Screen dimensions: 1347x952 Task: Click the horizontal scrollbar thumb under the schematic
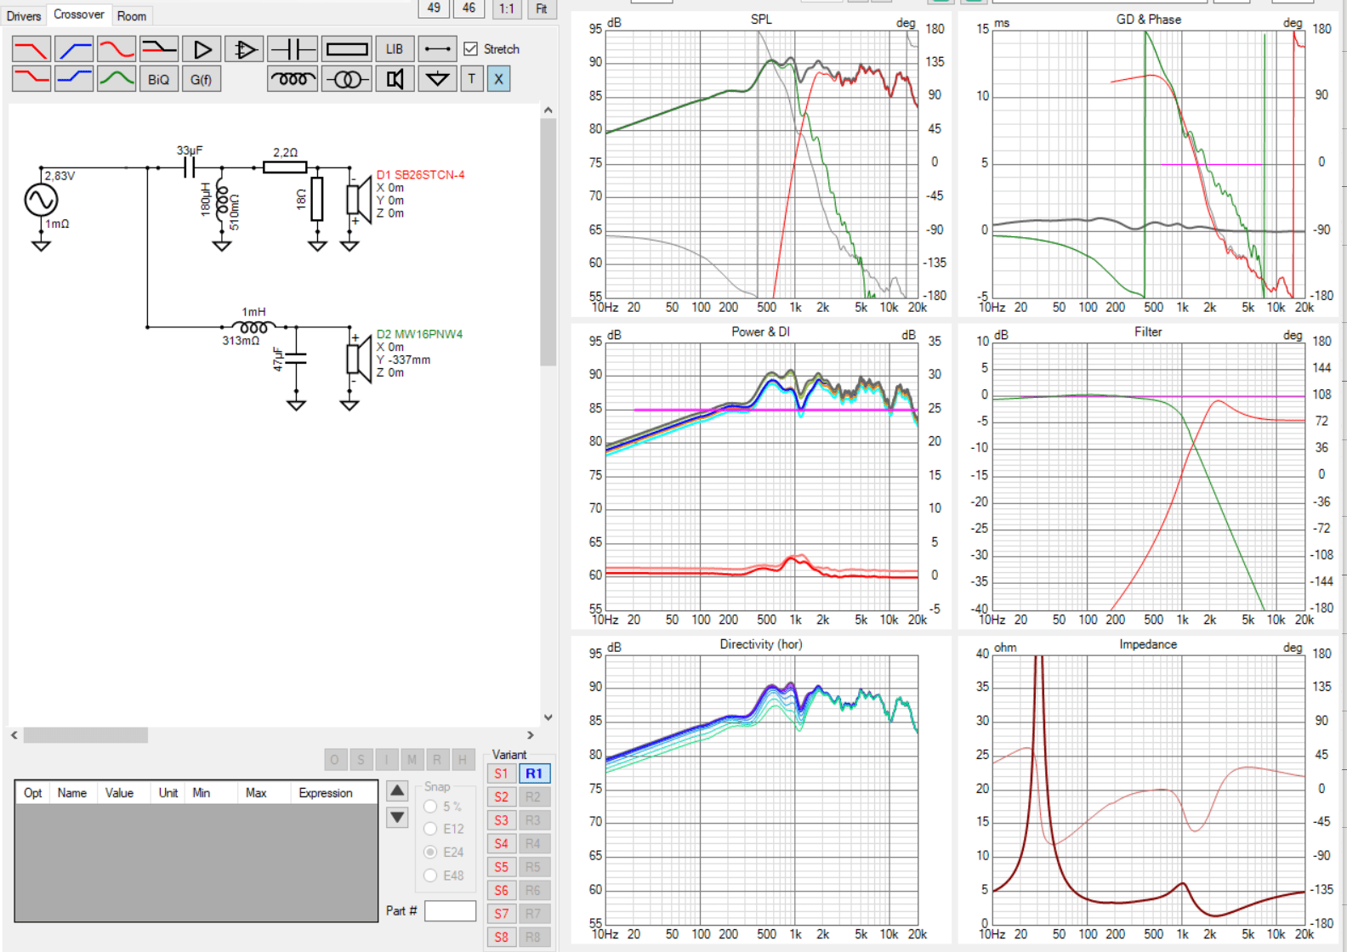pyautogui.click(x=85, y=735)
